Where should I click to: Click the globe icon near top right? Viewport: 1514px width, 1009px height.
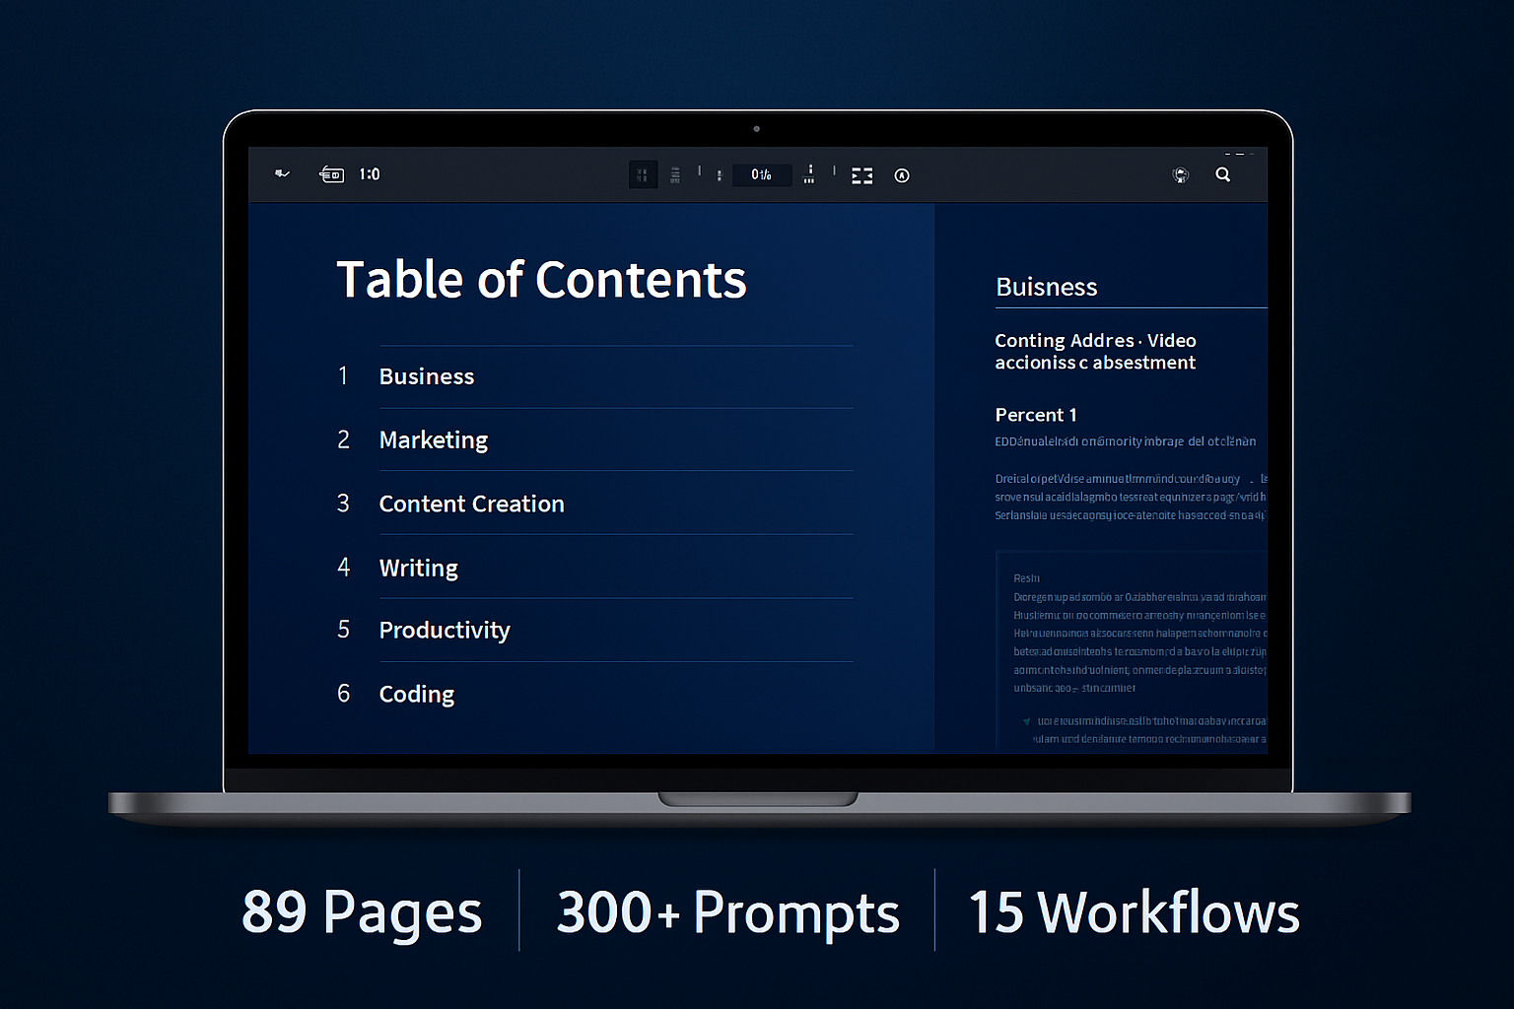[1180, 174]
